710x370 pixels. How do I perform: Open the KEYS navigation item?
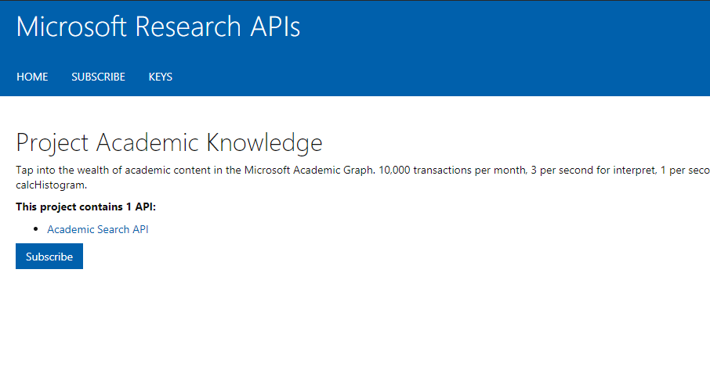161,77
